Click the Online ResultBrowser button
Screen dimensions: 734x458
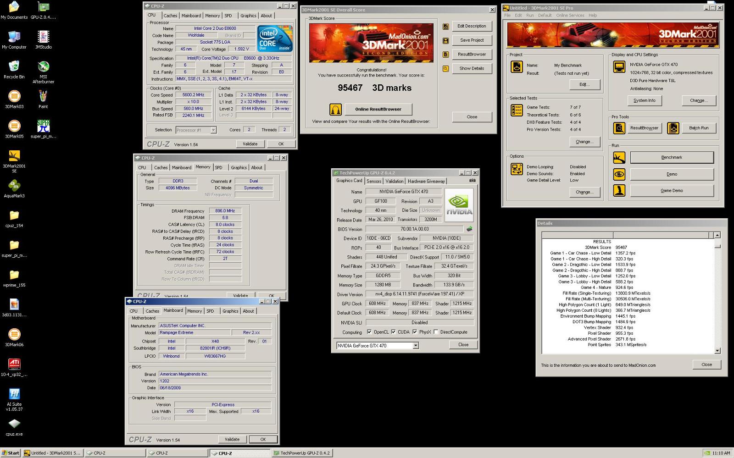point(378,109)
